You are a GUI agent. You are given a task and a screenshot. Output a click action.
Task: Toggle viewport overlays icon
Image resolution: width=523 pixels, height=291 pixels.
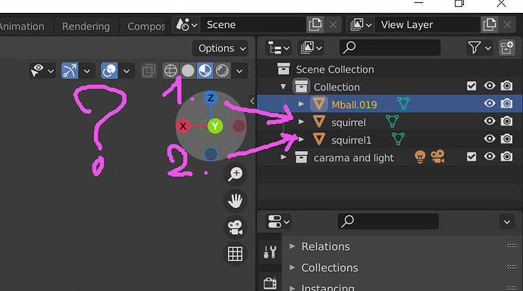[109, 71]
